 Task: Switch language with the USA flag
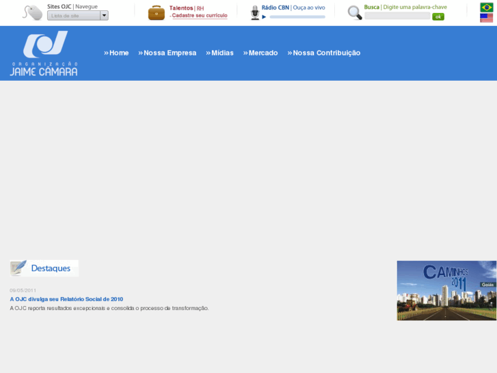click(487, 18)
